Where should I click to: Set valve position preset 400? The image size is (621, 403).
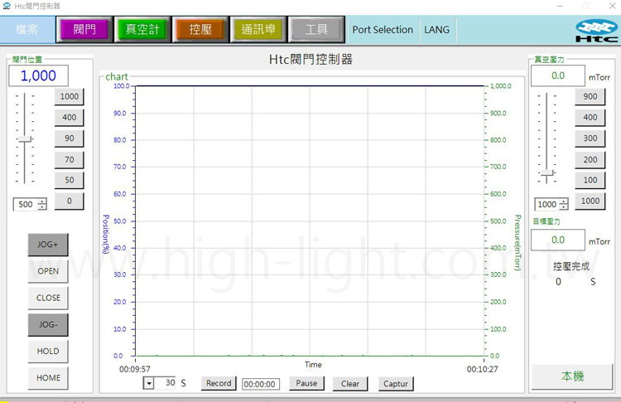pyautogui.click(x=70, y=118)
